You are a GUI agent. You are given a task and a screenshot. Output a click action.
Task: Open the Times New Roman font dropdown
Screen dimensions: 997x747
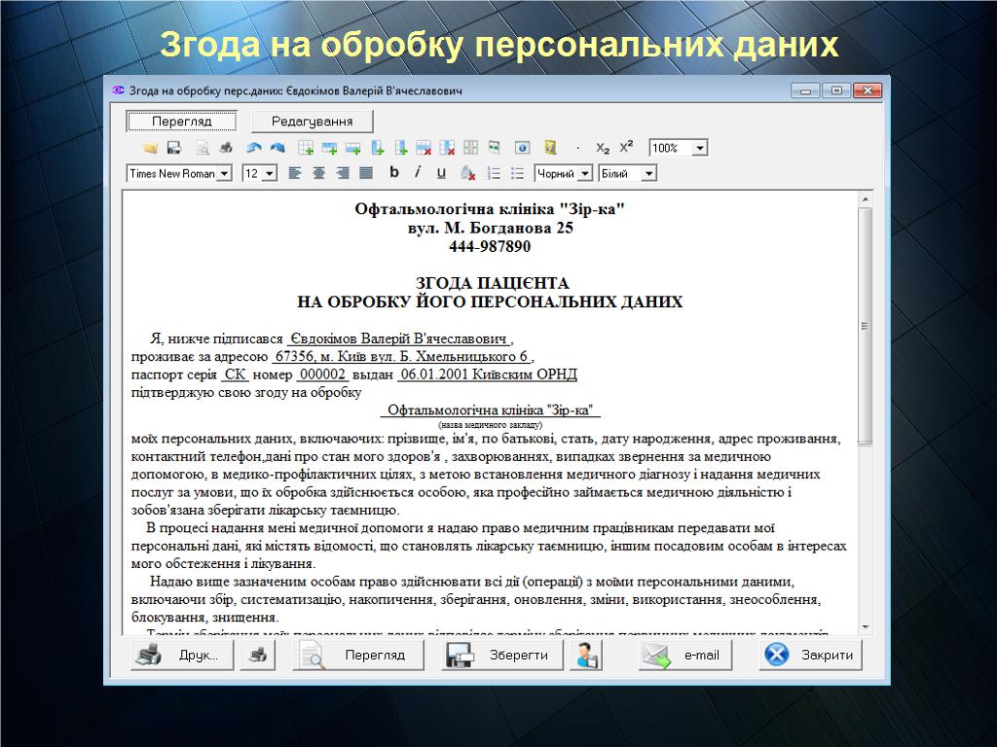point(224,174)
